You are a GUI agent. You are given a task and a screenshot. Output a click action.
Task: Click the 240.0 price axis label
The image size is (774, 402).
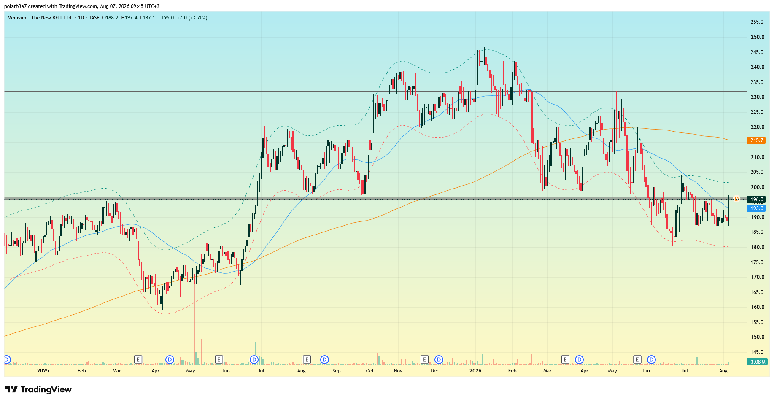pos(757,67)
